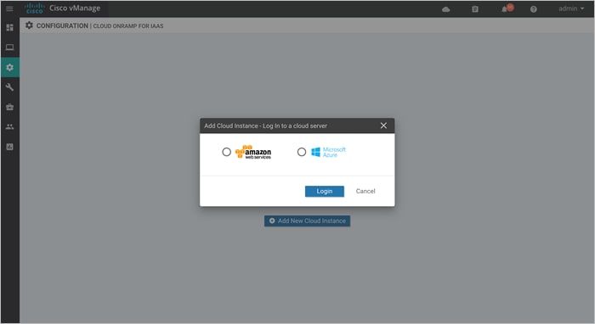This screenshot has height=324, width=595.
Task: Click the dialog title Add Cloud Instance
Action: 265,126
